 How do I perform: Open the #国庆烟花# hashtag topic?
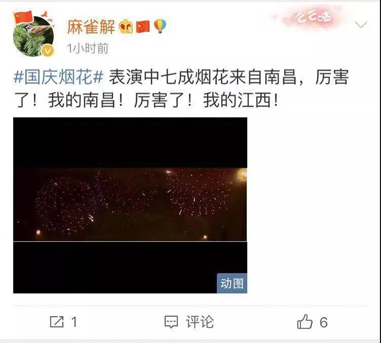59,77
